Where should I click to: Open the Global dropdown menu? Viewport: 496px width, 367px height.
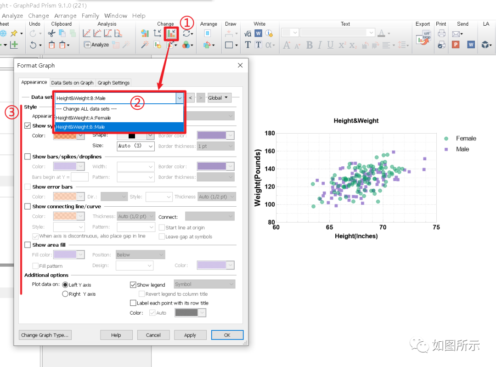pyautogui.click(x=219, y=98)
